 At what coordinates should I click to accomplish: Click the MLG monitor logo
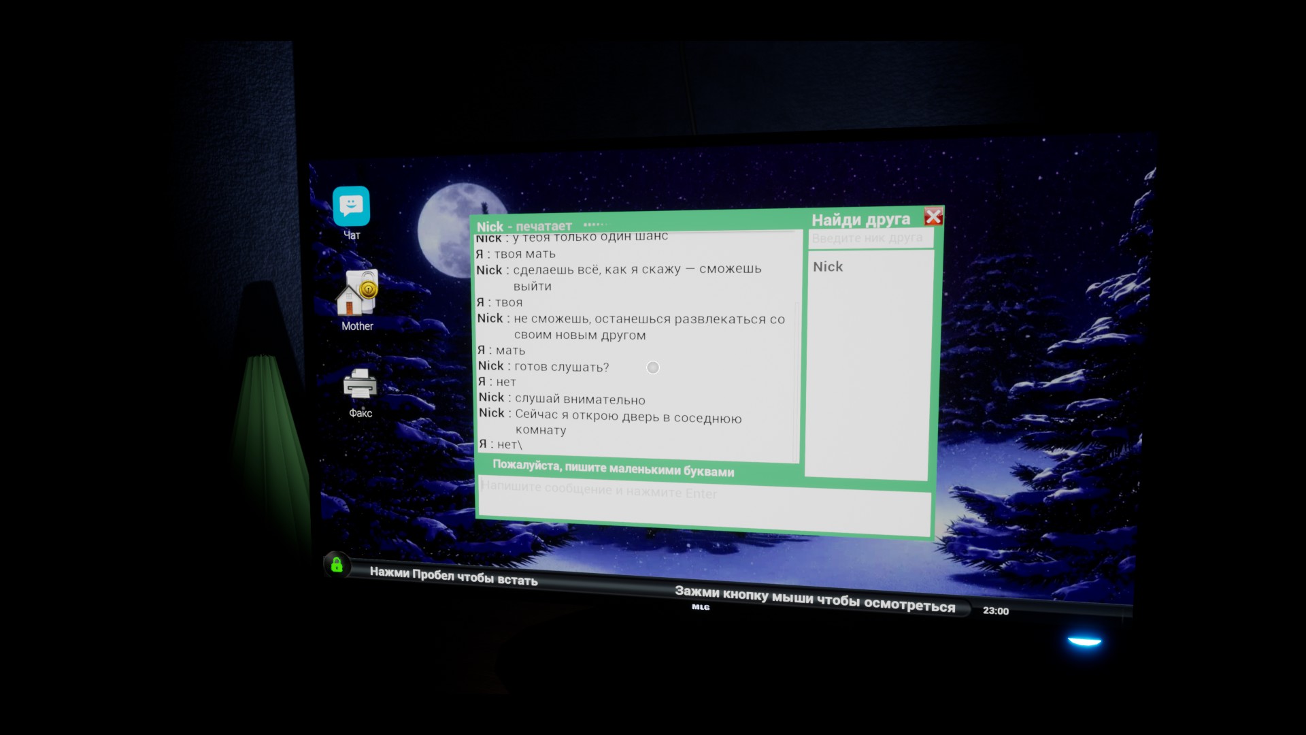701,607
